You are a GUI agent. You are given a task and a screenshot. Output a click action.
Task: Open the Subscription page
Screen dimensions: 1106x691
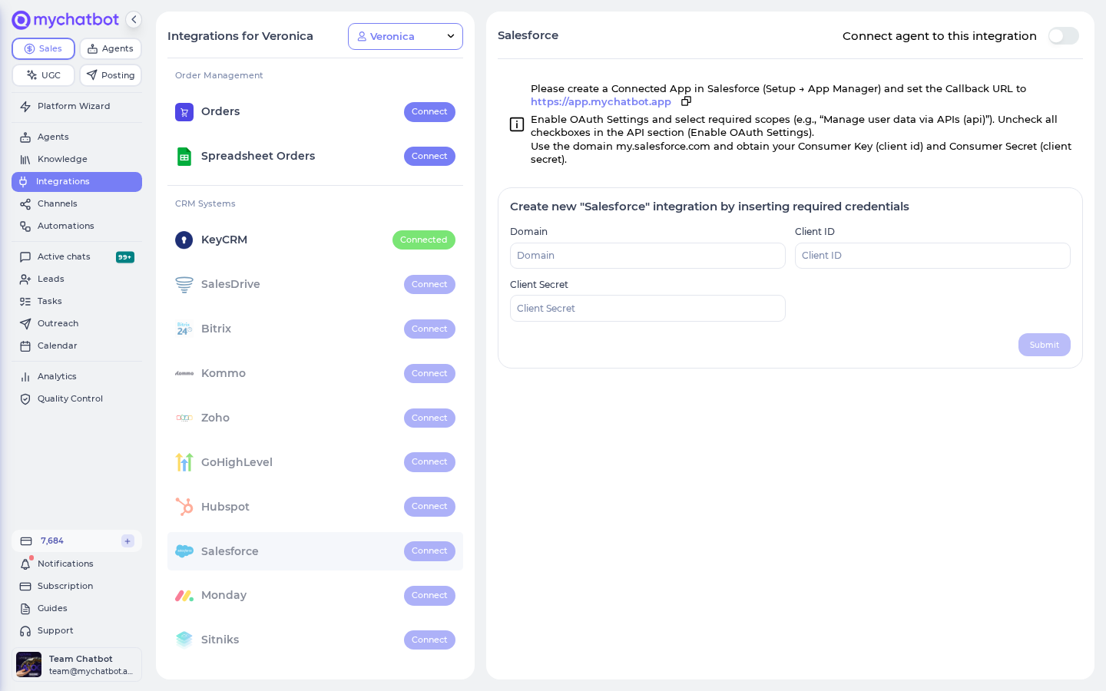click(77, 586)
